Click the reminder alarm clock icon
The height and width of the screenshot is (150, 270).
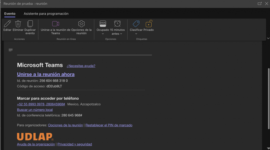pyautogui.click(x=117, y=24)
